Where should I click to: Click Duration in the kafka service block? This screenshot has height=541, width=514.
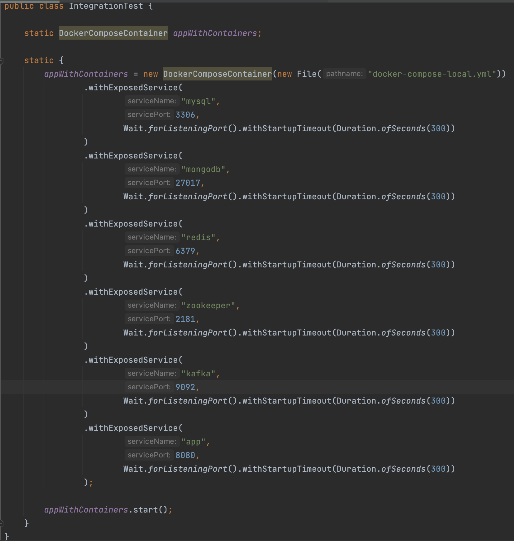[x=357, y=401]
